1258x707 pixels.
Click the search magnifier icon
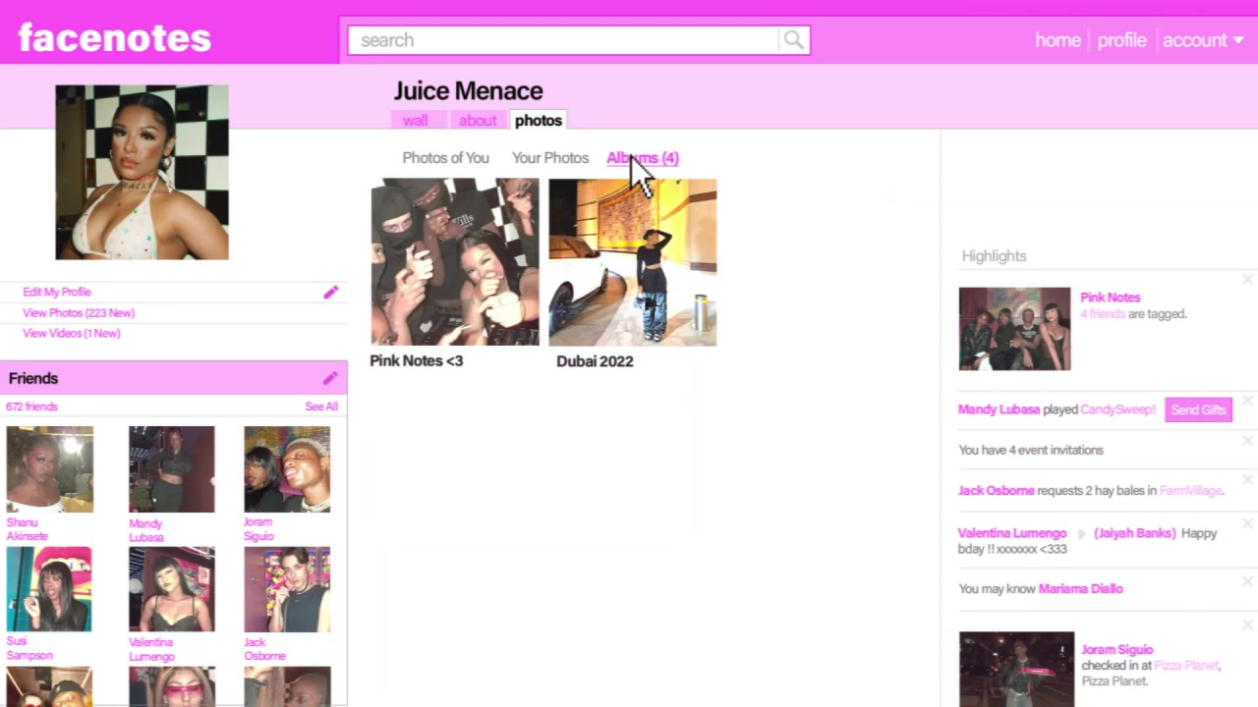[793, 40]
